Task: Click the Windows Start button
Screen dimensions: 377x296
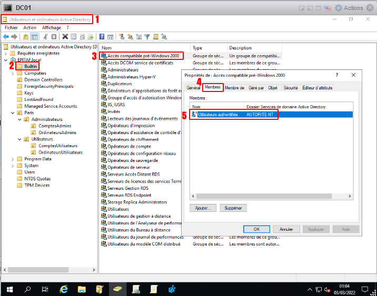Action: pyautogui.click(x=9, y=289)
